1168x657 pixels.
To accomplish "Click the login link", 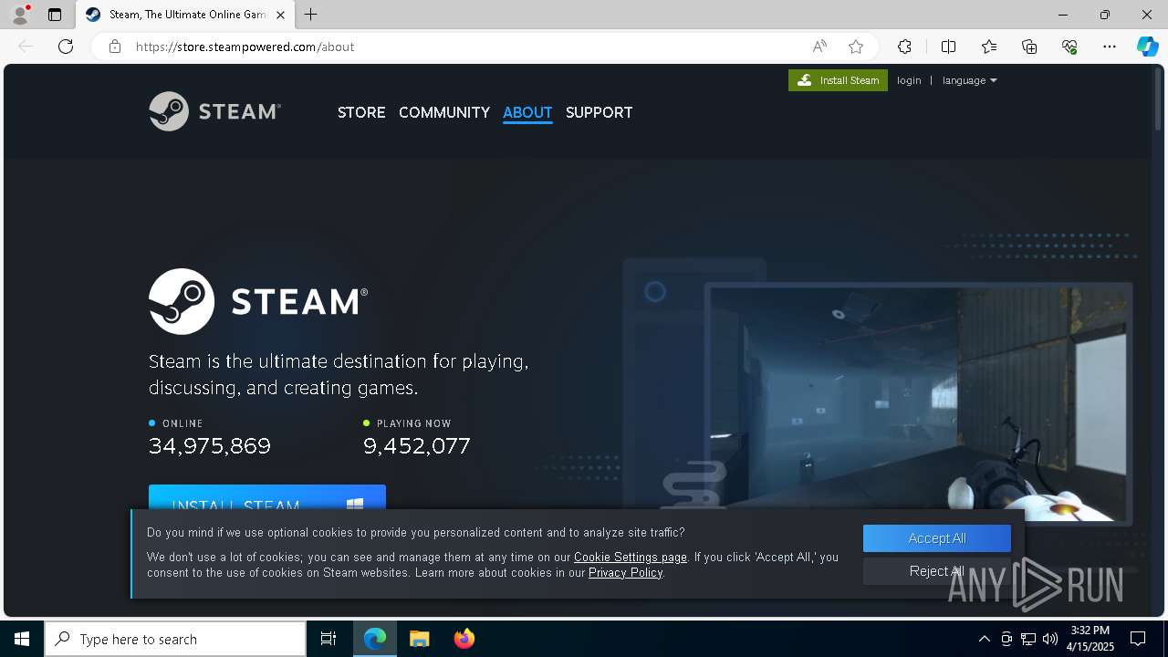I will click(909, 80).
